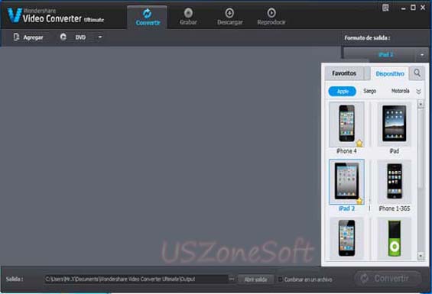The width and height of the screenshot is (432, 294).
Task: Click the Formato de salida label
Action: click(x=367, y=37)
